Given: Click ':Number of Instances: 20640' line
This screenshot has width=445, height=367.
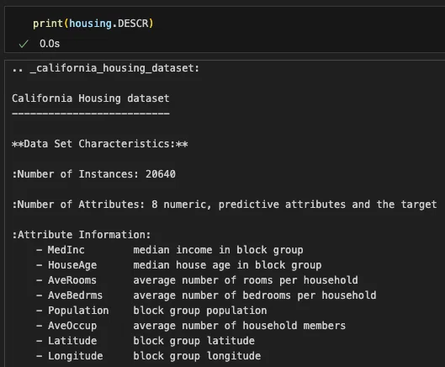Looking at the screenshot, I should [x=93, y=174].
